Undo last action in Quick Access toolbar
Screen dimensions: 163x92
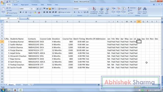(x=10, y=2)
